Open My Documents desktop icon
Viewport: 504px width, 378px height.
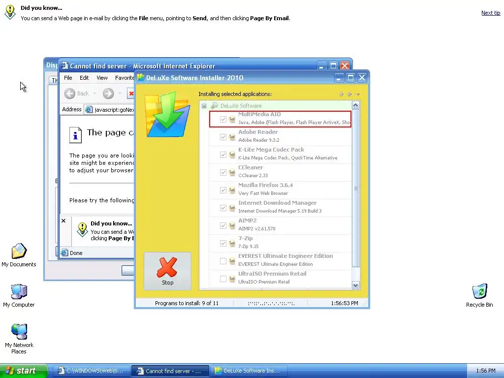[x=19, y=251]
